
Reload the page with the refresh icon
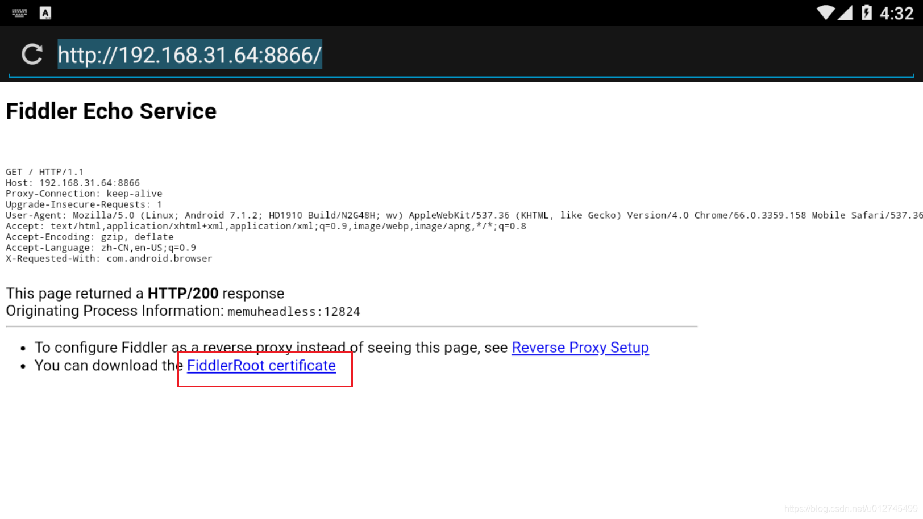(32, 55)
